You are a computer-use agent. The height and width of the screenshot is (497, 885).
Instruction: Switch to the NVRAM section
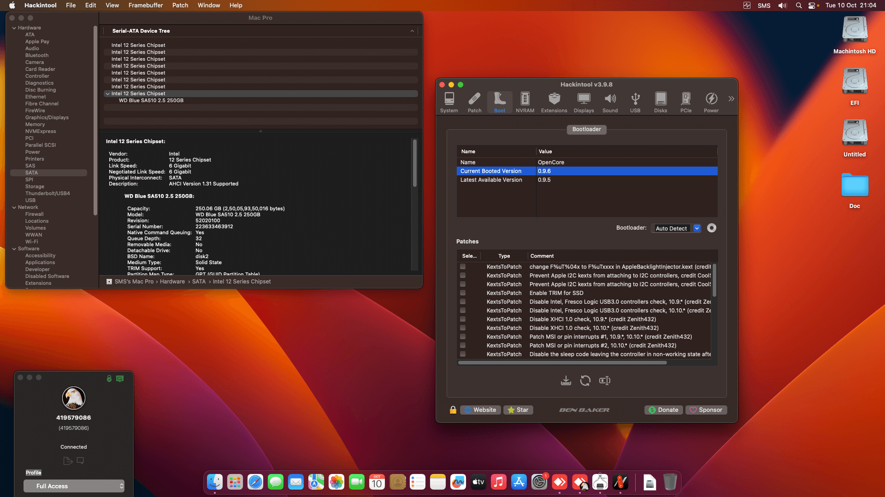[525, 101]
